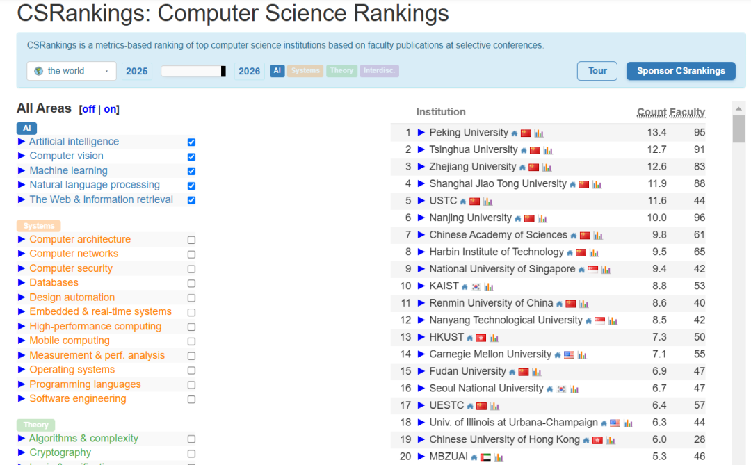
Task: Check the Computer security checkbox
Action: 191,269
